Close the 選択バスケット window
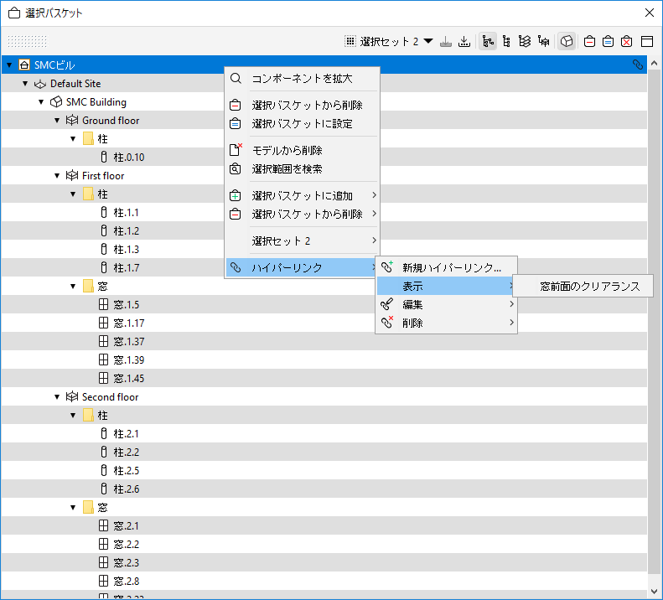 tap(650, 13)
